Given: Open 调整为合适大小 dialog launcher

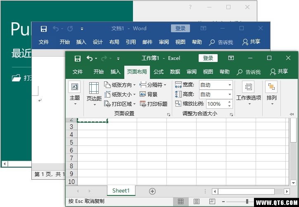Looking at the screenshot, I should [231, 114].
